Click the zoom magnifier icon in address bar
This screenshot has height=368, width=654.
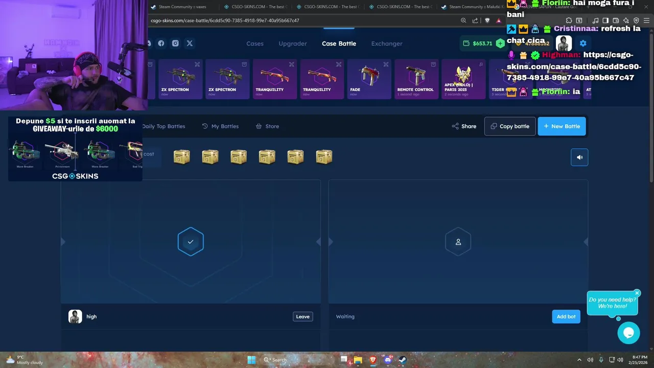pos(463,20)
